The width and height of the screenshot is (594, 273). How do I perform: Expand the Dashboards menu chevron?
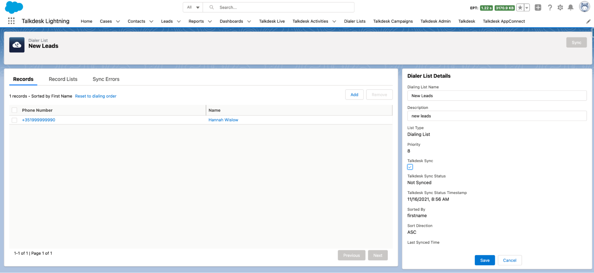249,21
